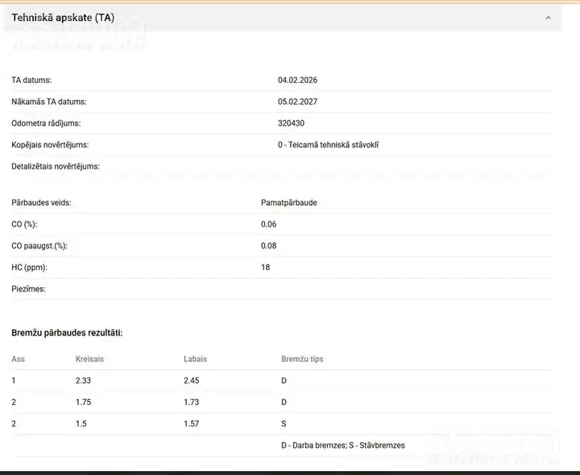Click the Odometra rādījums label
The width and height of the screenshot is (580, 475).
tap(46, 123)
